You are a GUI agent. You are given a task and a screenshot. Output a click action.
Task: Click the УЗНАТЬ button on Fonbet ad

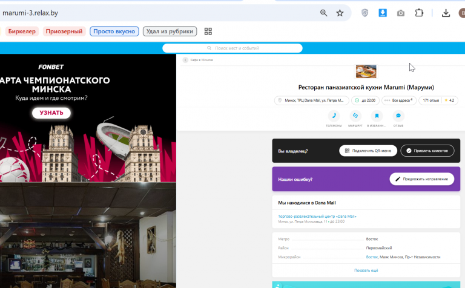click(x=51, y=113)
